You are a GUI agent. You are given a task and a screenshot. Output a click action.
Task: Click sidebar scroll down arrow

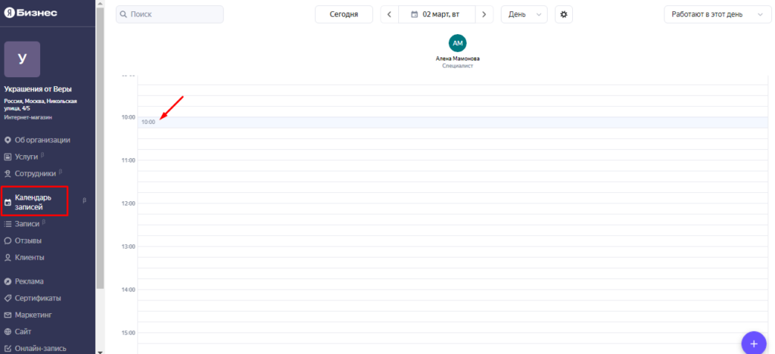pos(100,351)
